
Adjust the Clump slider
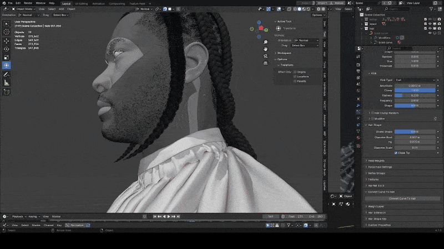click(x=415, y=90)
